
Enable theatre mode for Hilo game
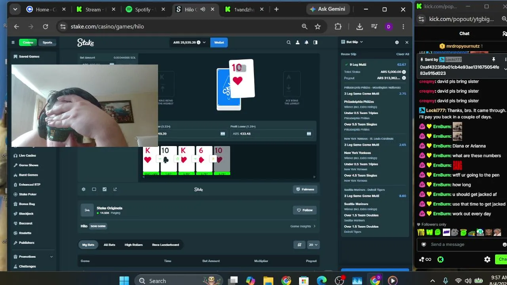(x=94, y=189)
